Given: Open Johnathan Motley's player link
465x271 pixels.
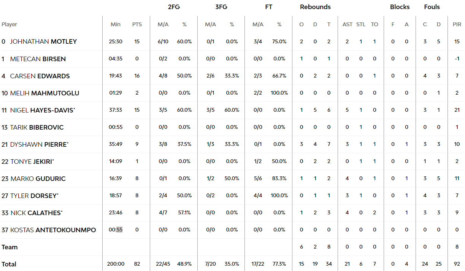Looking at the screenshot, I should click(43, 41).
